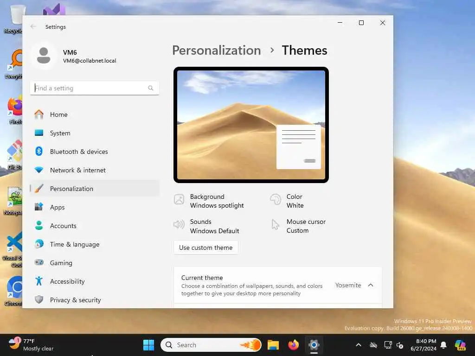Click the Gaming controller icon

[39, 262]
